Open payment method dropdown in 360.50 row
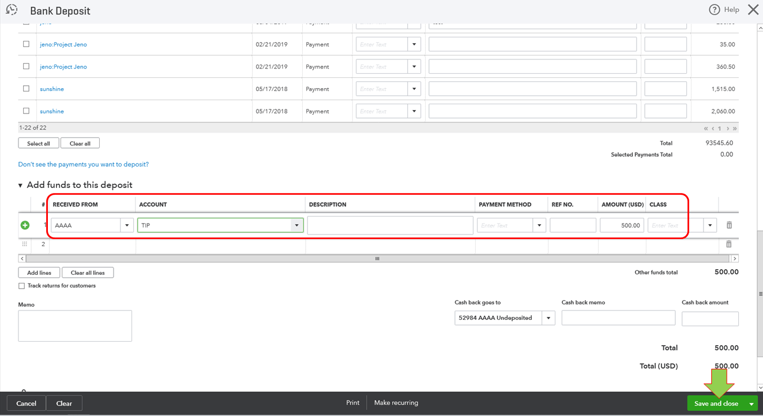 pos(414,67)
